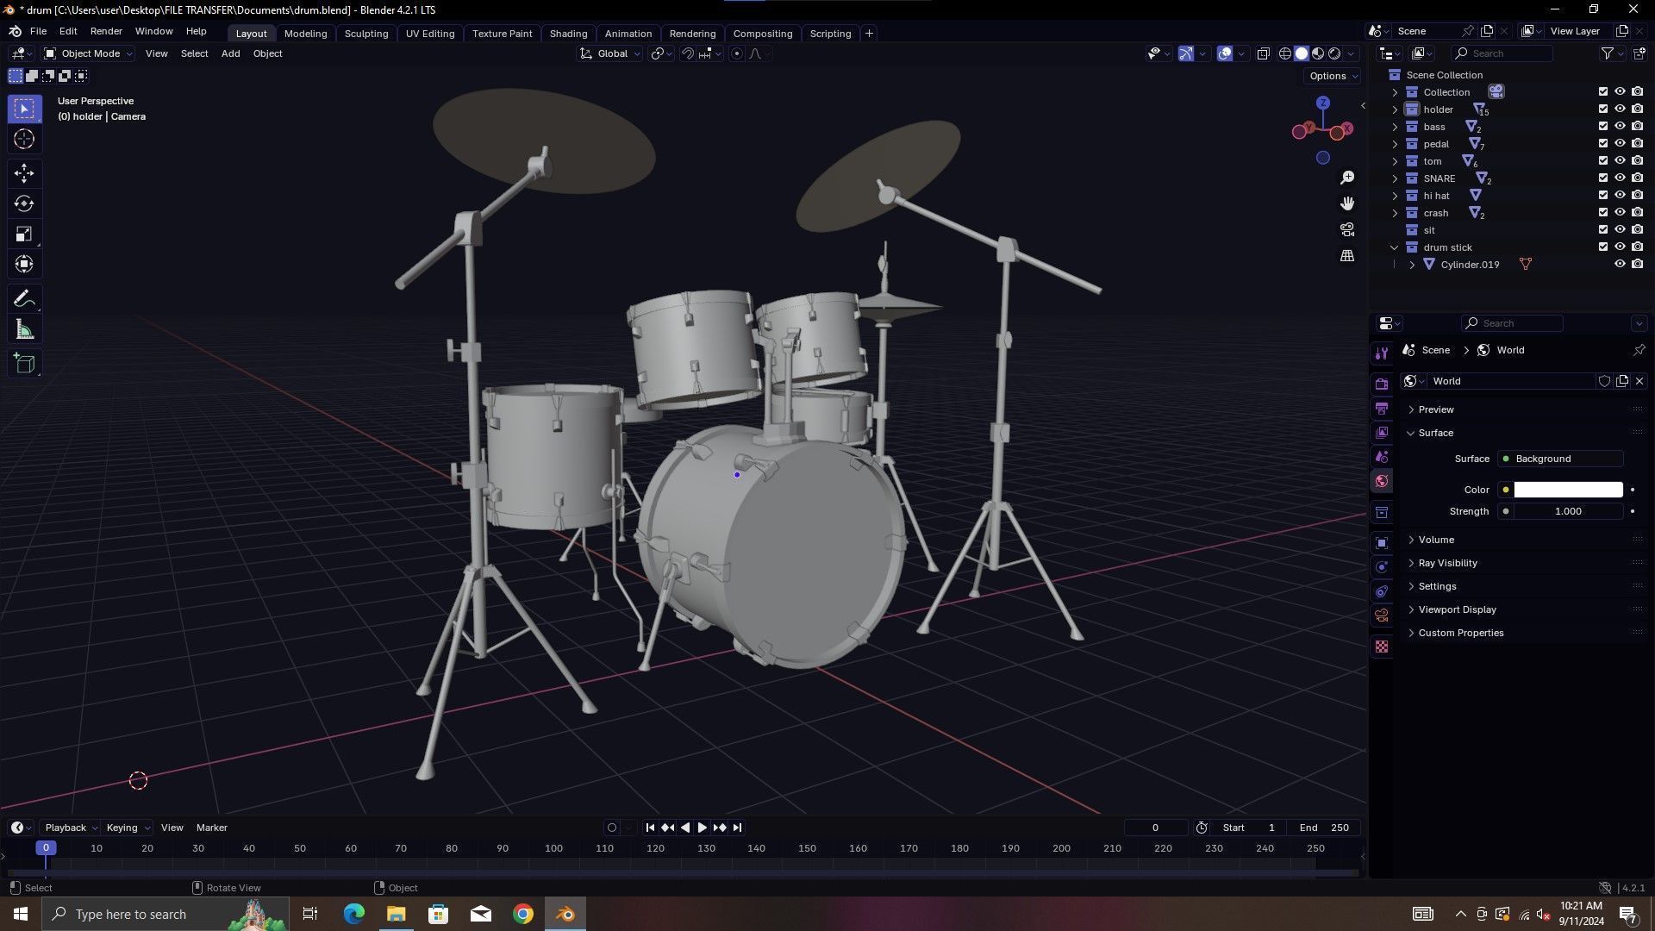The image size is (1655, 931).
Task: Switch to the Modeling workspace tab
Action: tap(305, 34)
